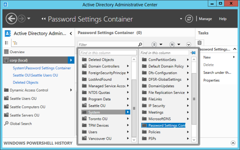Click the refresh icon in header
This screenshot has height=150, width=240.
(189, 19)
